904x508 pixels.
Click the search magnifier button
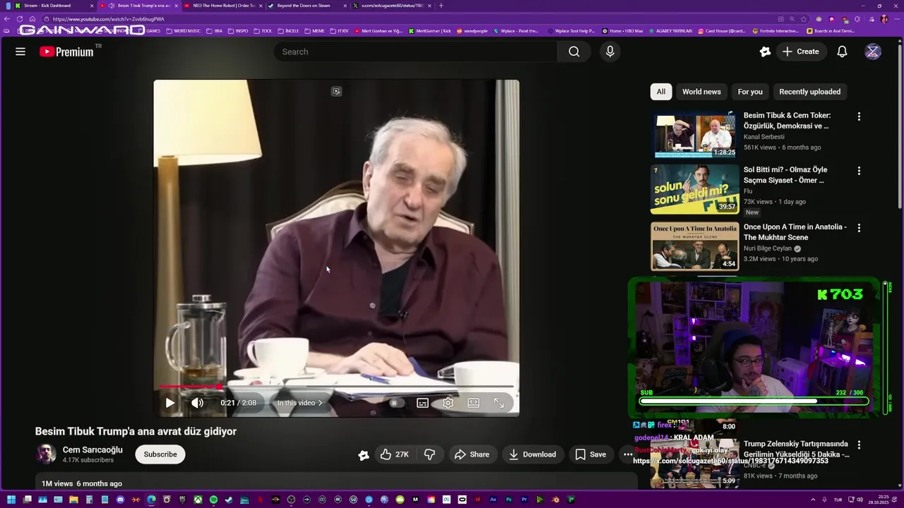[574, 52]
